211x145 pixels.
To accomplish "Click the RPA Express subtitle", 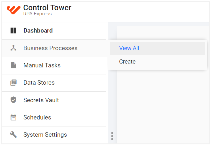I will coord(37,14).
